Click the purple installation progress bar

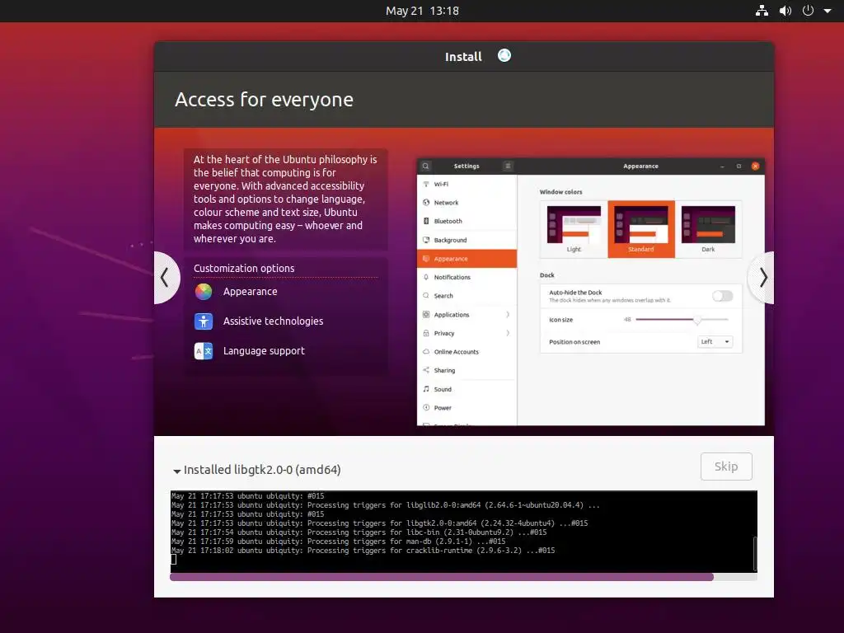click(x=463, y=577)
